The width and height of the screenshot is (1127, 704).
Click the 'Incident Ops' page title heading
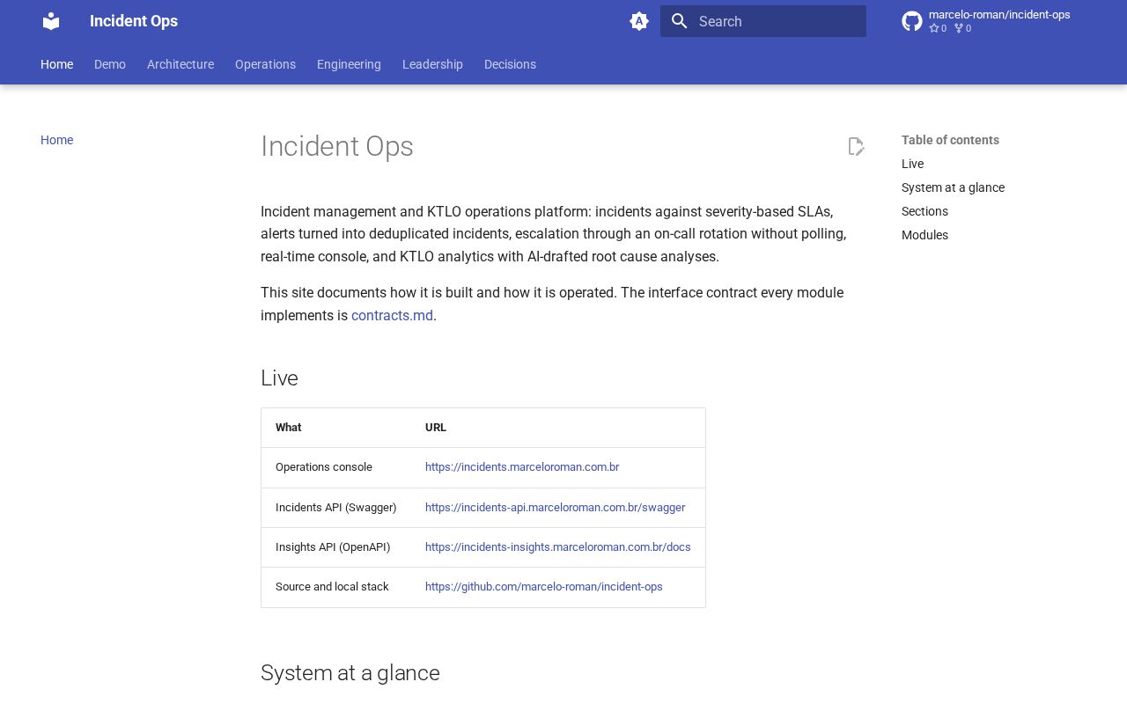337,146
